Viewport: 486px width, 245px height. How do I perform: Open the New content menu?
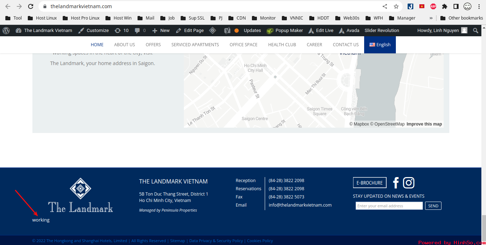coord(161,31)
